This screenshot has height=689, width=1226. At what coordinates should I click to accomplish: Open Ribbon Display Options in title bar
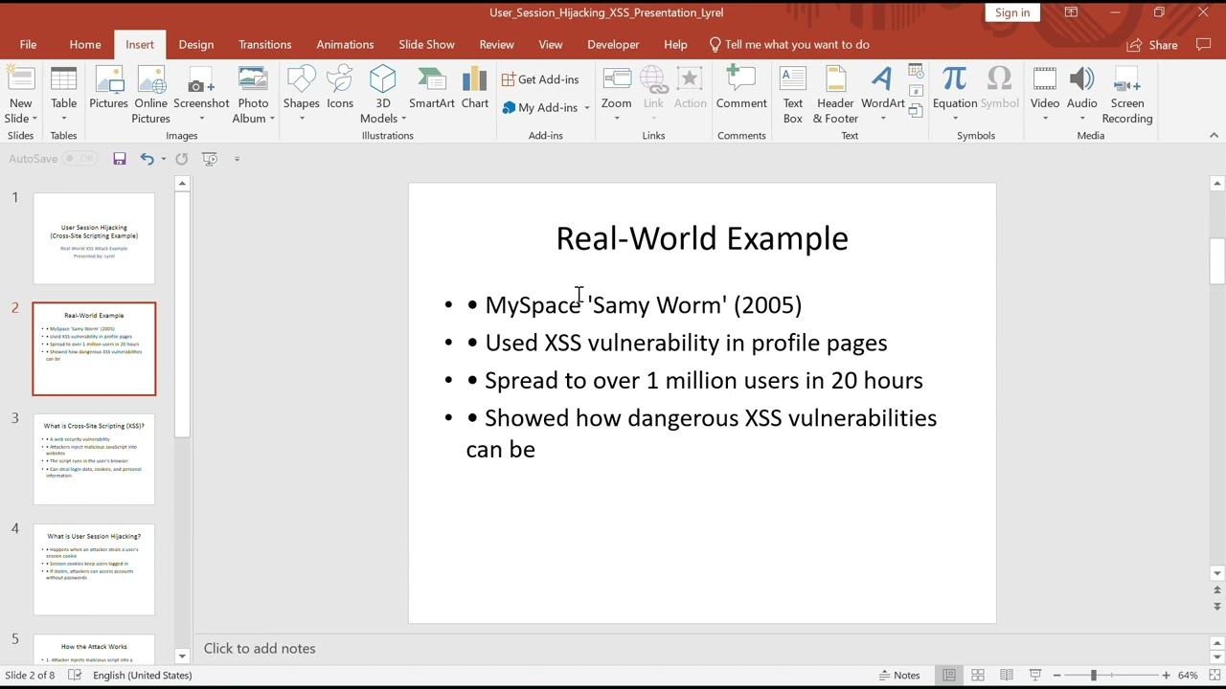(x=1071, y=12)
